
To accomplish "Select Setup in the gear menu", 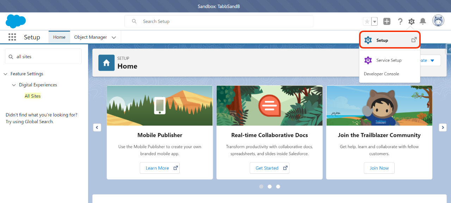I will (x=390, y=40).
